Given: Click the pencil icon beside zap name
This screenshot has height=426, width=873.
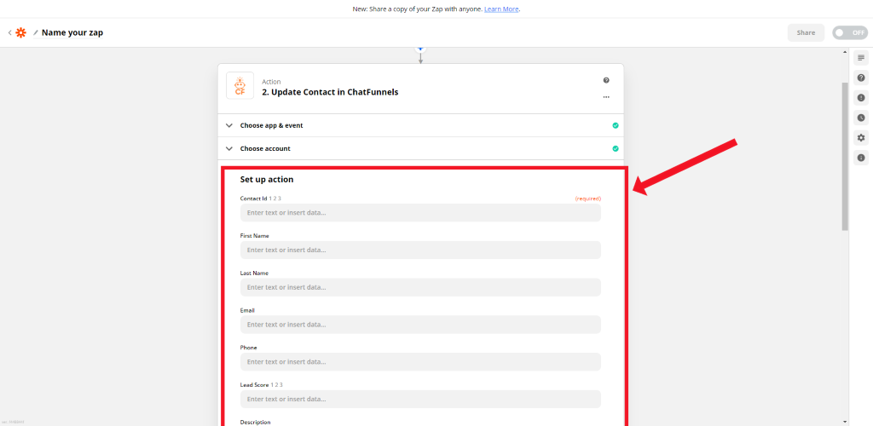Looking at the screenshot, I should [x=36, y=33].
